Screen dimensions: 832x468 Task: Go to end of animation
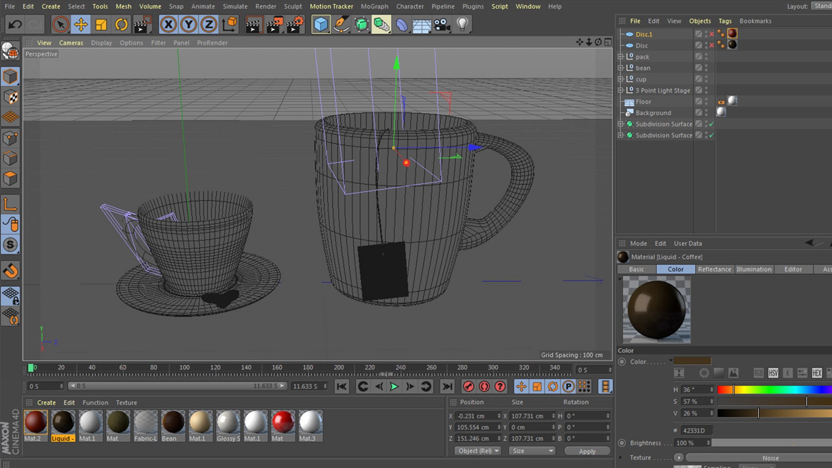(x=447, y=387)
